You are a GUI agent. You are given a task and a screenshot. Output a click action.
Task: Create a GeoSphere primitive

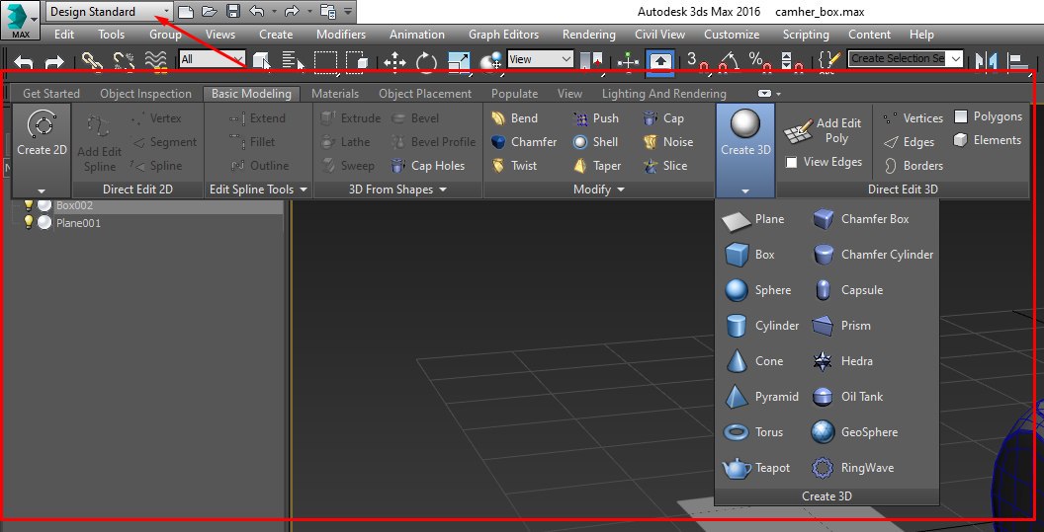tap(855, 432)
